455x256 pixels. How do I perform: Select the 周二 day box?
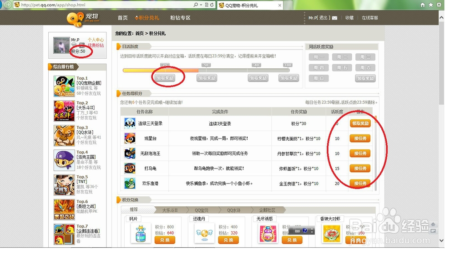(x=342, y=57)
